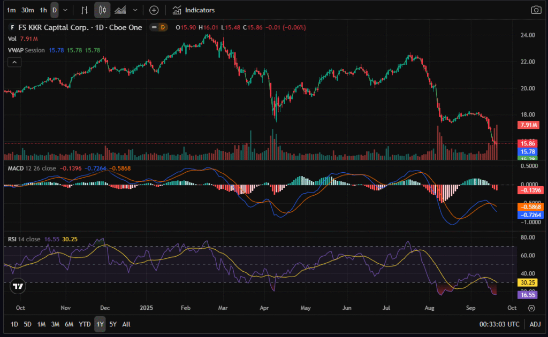Open the Indicators dialog
Viewport: 548px width, 337px height.
194,10
